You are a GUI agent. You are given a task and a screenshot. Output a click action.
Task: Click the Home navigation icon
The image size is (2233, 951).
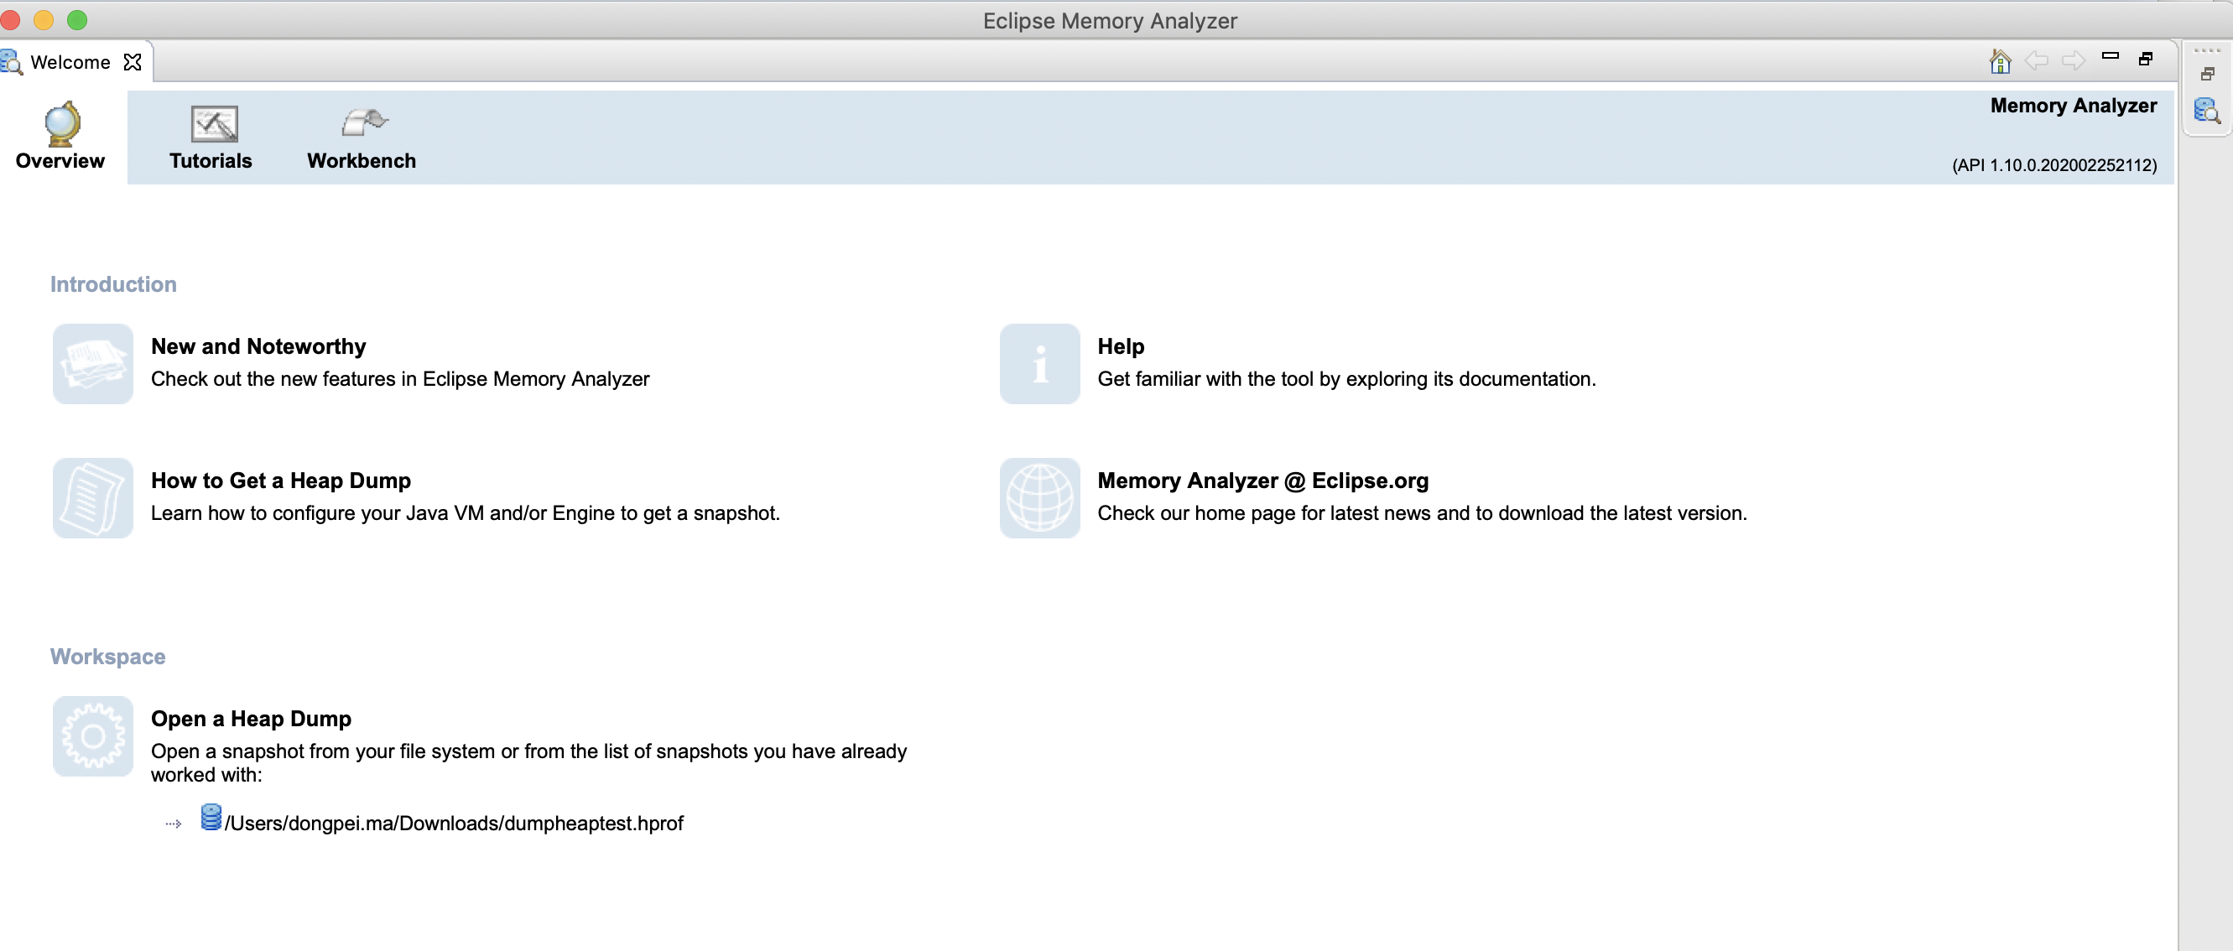point(2000,60)
